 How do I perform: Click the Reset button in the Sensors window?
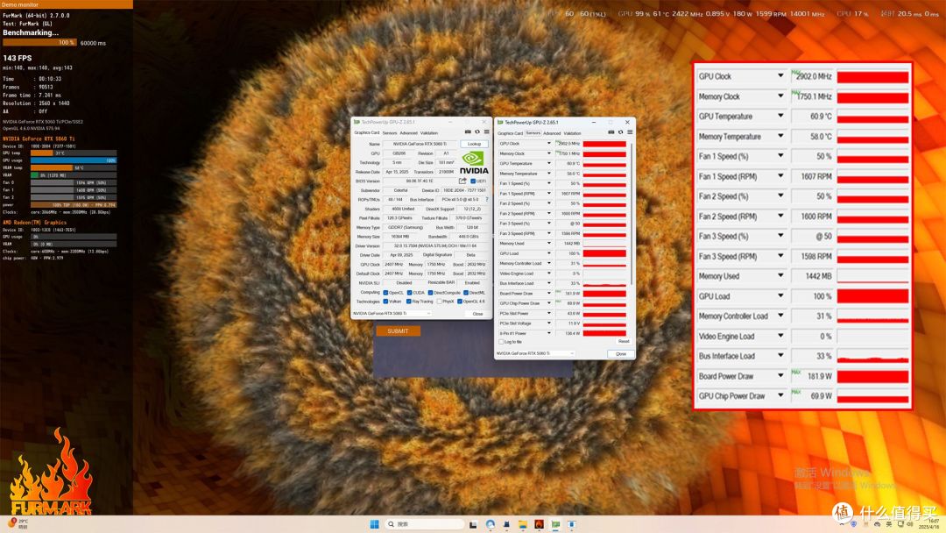[x=624, y=342]
